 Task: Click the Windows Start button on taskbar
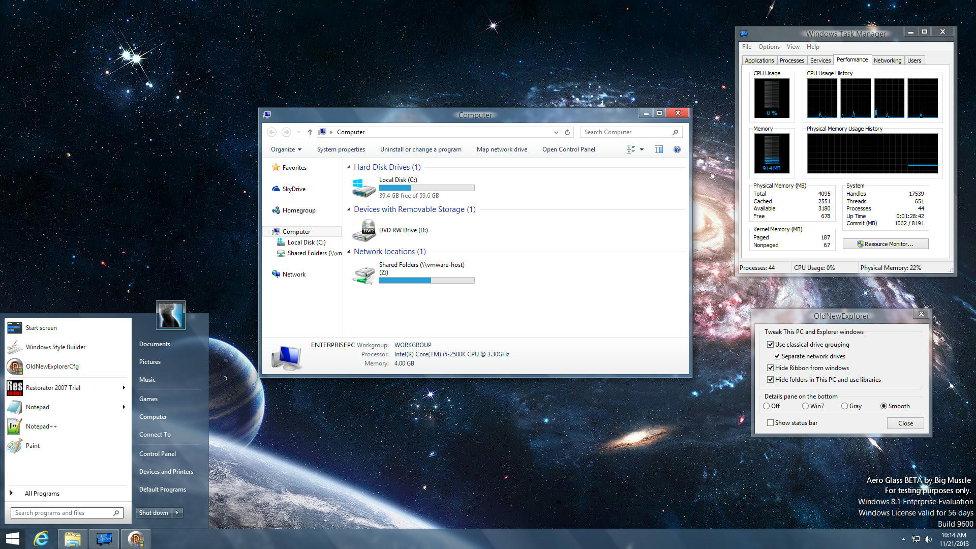(x=12, y=539)
